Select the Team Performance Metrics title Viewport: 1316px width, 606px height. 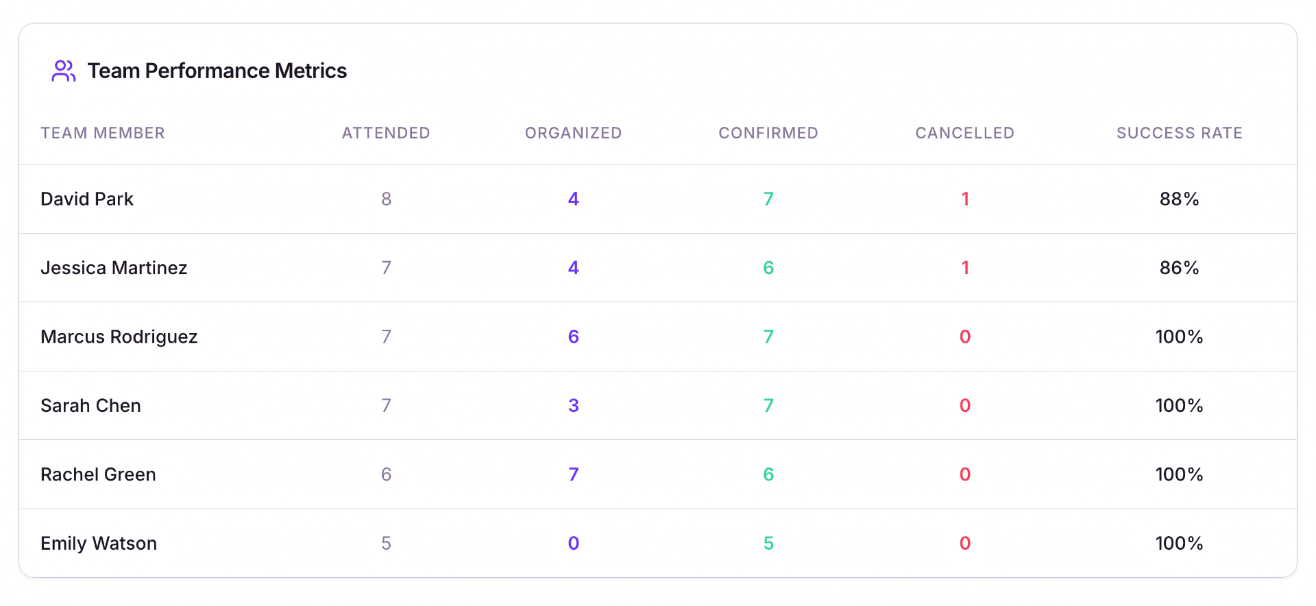point(217,71)
